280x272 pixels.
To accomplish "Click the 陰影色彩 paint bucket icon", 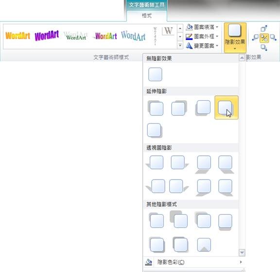I will (148, 262).
